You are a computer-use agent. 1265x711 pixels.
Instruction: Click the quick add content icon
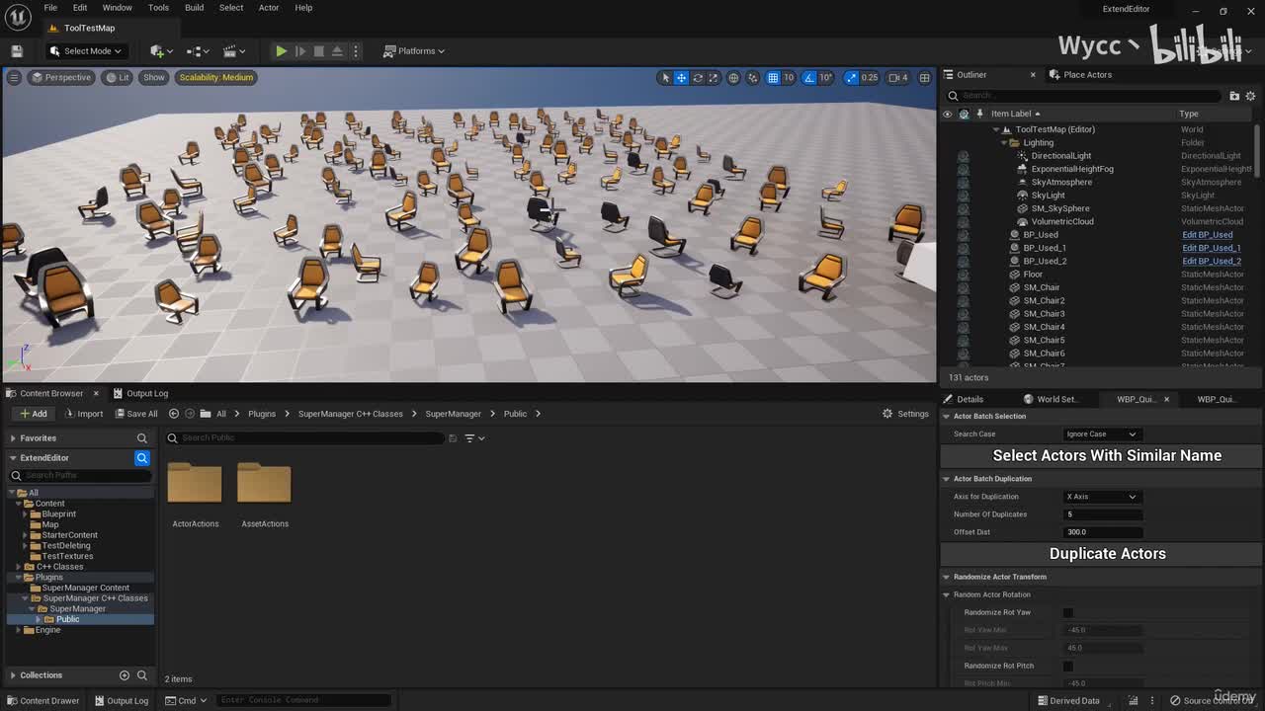coord(158,51)
